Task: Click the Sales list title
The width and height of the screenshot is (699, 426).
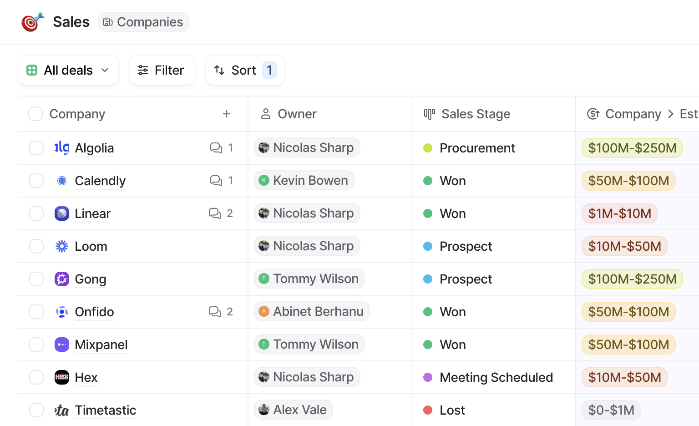Action: [71, 22]
